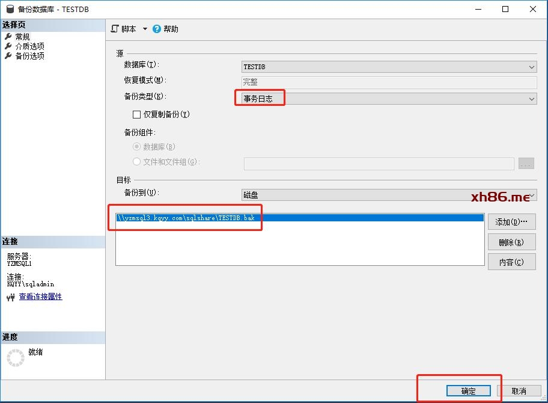
Task: Click the 添加 button
Action: tap(511, 222)
